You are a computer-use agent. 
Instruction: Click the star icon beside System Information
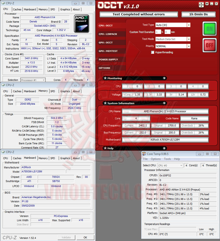[105, 103]
